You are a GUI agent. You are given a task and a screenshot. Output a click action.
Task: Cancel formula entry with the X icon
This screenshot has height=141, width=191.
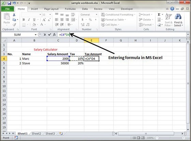coord(45,35)
